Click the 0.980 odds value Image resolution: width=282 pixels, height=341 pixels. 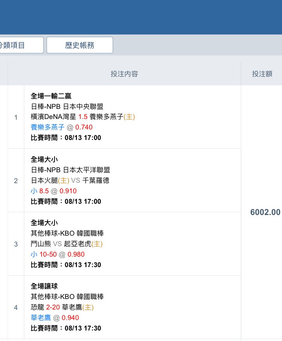coord(76,254)
